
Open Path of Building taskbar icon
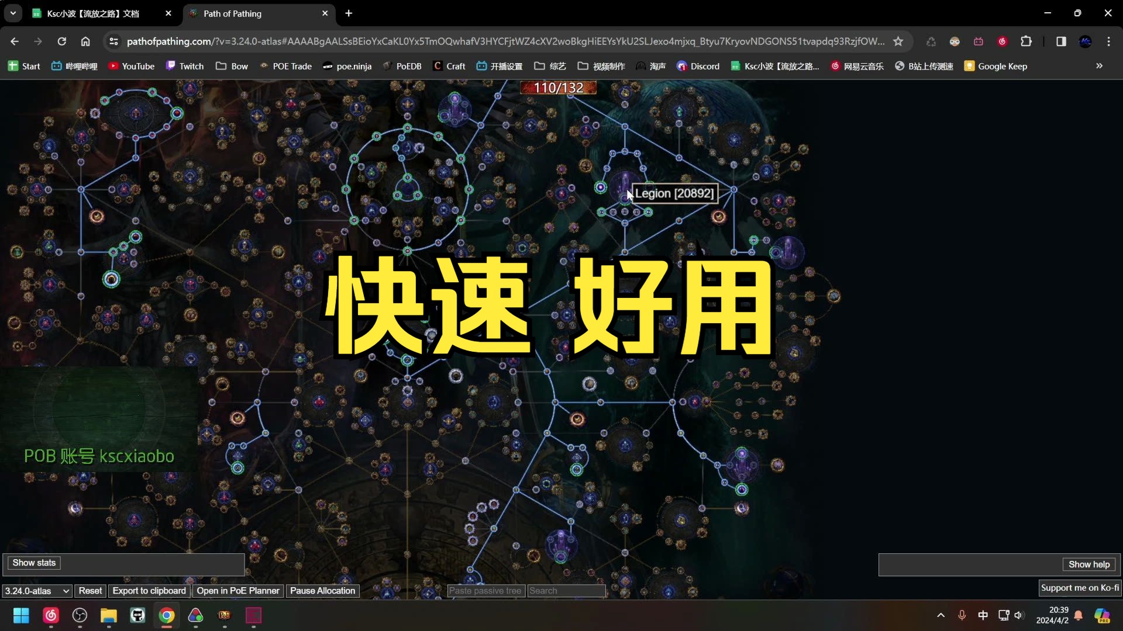tap(225, 615)
